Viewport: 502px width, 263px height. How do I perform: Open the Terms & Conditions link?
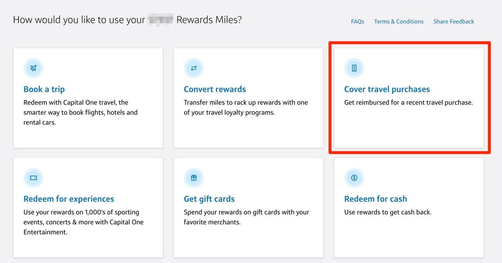click(x=398, y=22)
